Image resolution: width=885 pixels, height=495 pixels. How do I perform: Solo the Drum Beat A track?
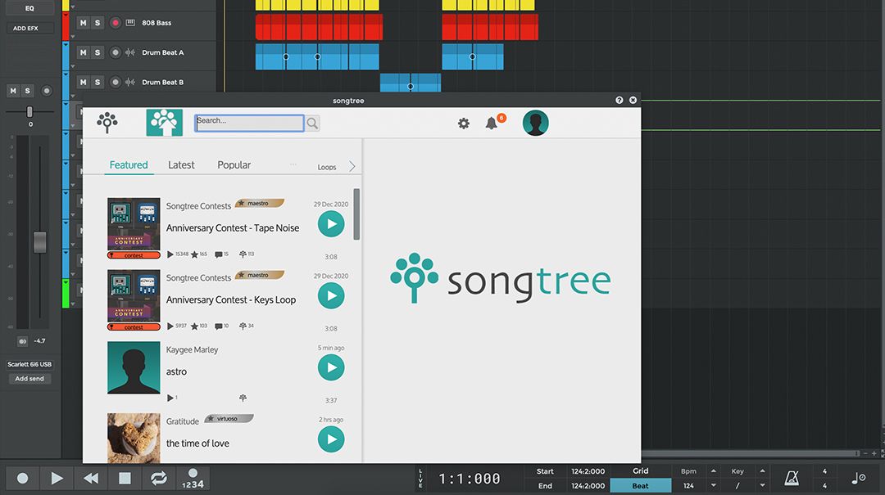coord(97,52)
